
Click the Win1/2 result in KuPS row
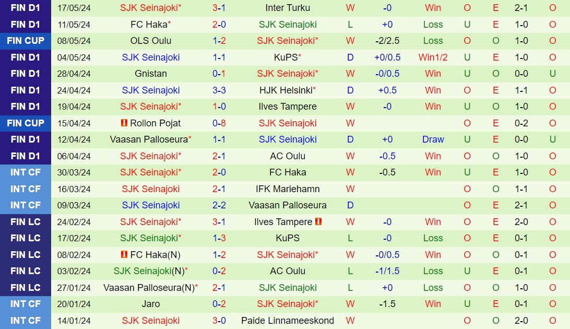point(433,57)
